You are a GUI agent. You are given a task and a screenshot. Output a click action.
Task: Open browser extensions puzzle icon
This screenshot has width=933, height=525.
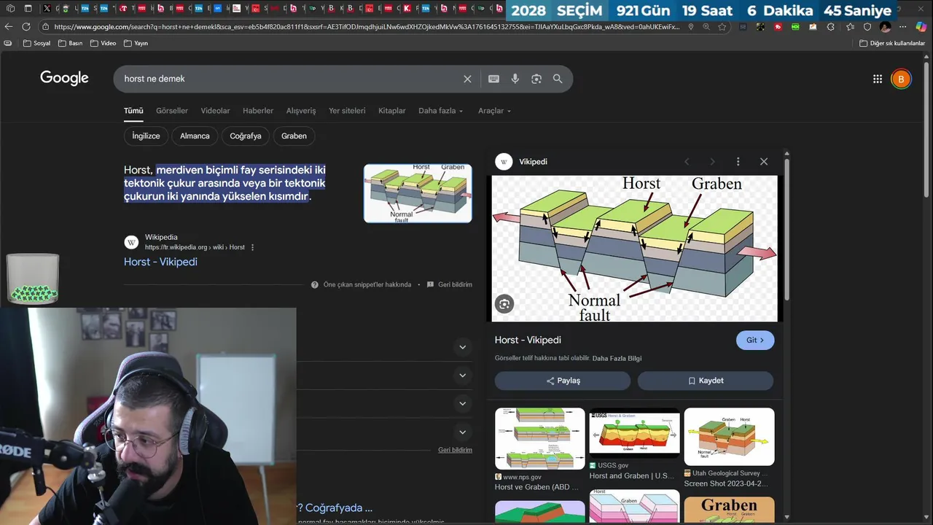click(831, 26)
